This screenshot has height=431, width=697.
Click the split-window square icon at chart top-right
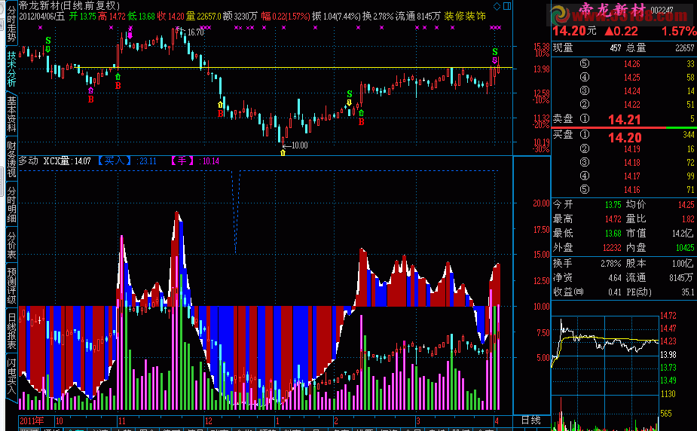(507, 6)
